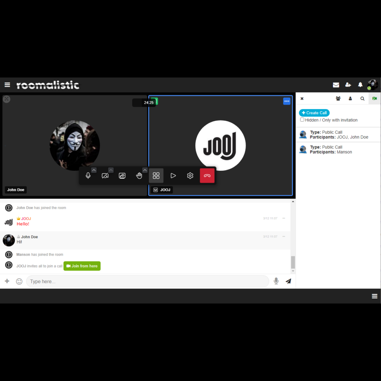Hang up with the red end-call button
Image resolution: width=381 pixels, height=381 pixels.
point(207,175)
